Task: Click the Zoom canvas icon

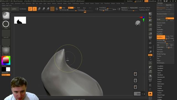Action: coord(150,25)
